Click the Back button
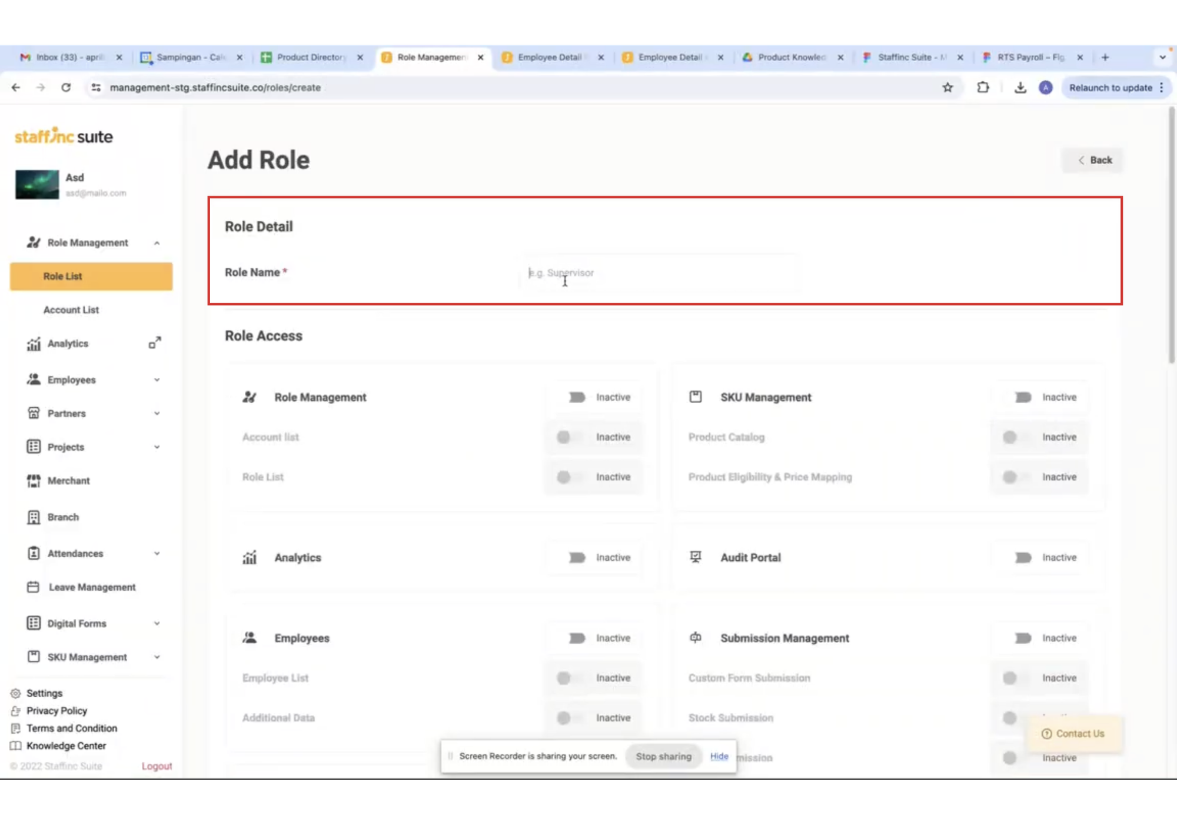Viewport: 1177px width, 822px height. 1093,160
